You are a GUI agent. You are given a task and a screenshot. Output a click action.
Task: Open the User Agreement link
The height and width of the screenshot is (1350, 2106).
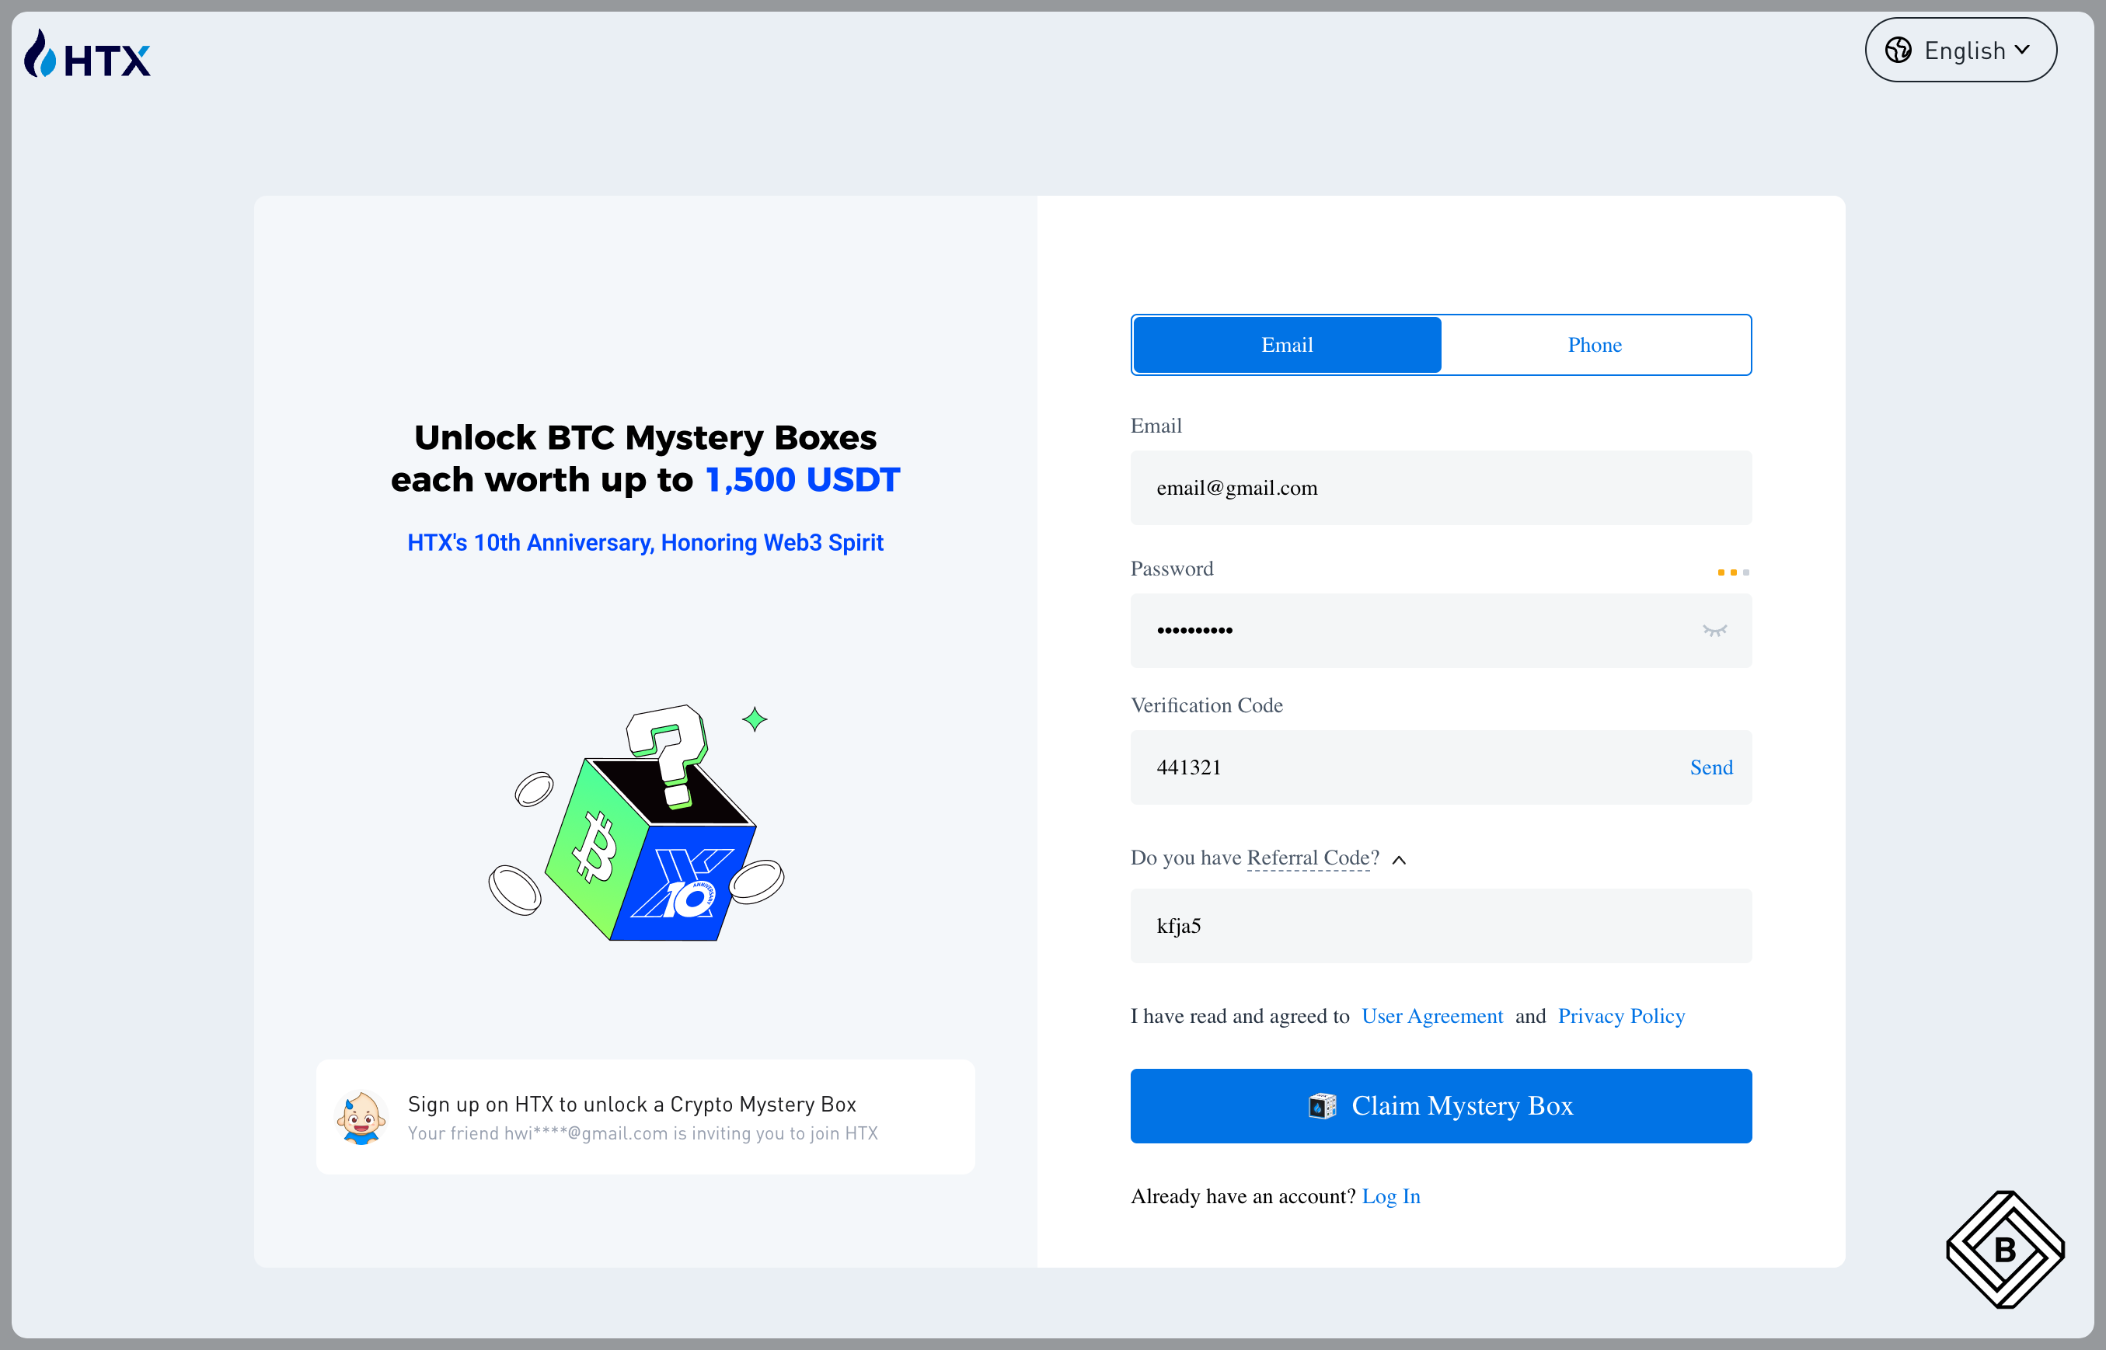(1431, 1016)
